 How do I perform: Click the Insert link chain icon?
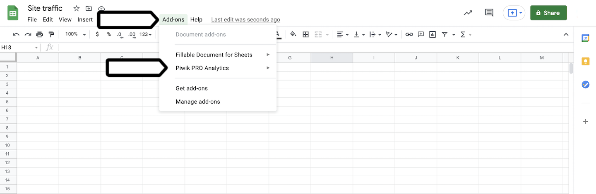tap(409, 34)
